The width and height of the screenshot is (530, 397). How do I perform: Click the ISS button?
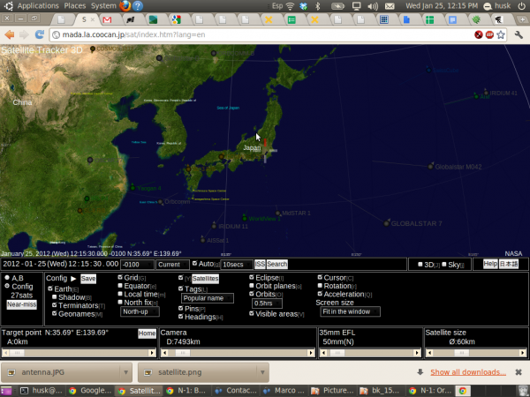click(260, 264)
